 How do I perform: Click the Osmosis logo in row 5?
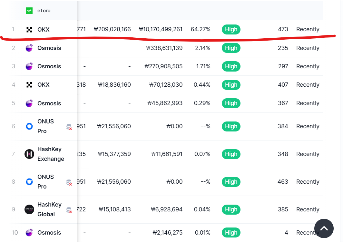pos(29,103)
